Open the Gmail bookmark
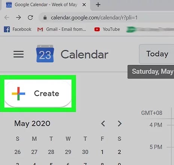This screenshot has height=165, width=174. point(62,29)
